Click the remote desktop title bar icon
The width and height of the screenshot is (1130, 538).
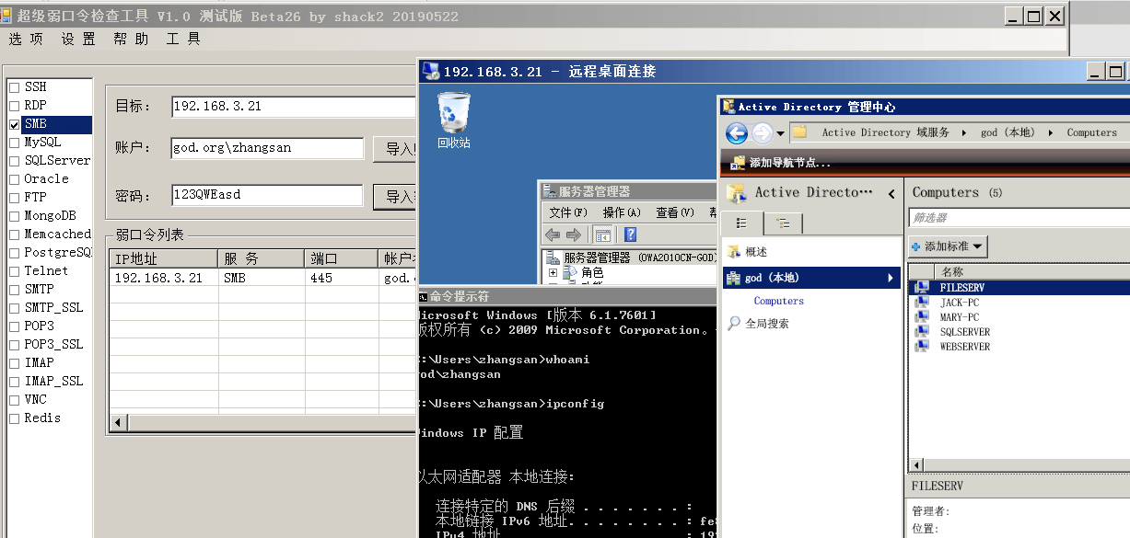[430, 71]
